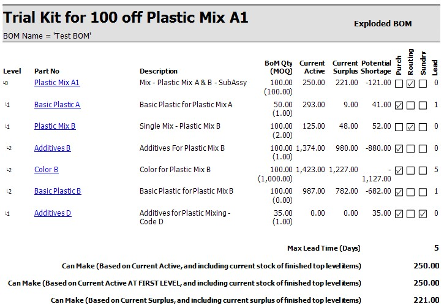Click the Part No column header
This screenshot has width=444, height=307.
47,71
